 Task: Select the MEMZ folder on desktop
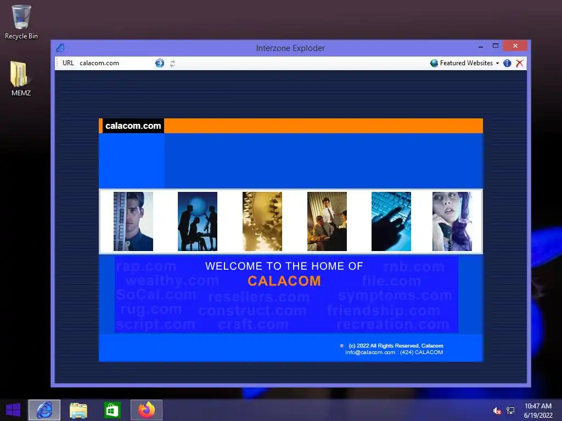coord(21,79)
